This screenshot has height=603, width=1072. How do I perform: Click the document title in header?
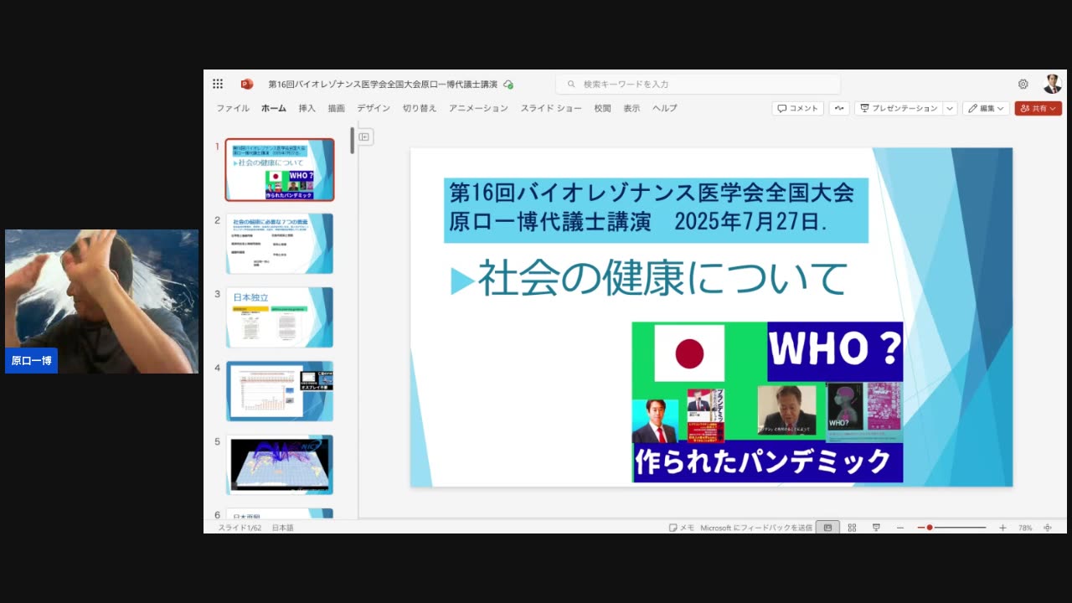pyautogui.click(x=383, y=85)
